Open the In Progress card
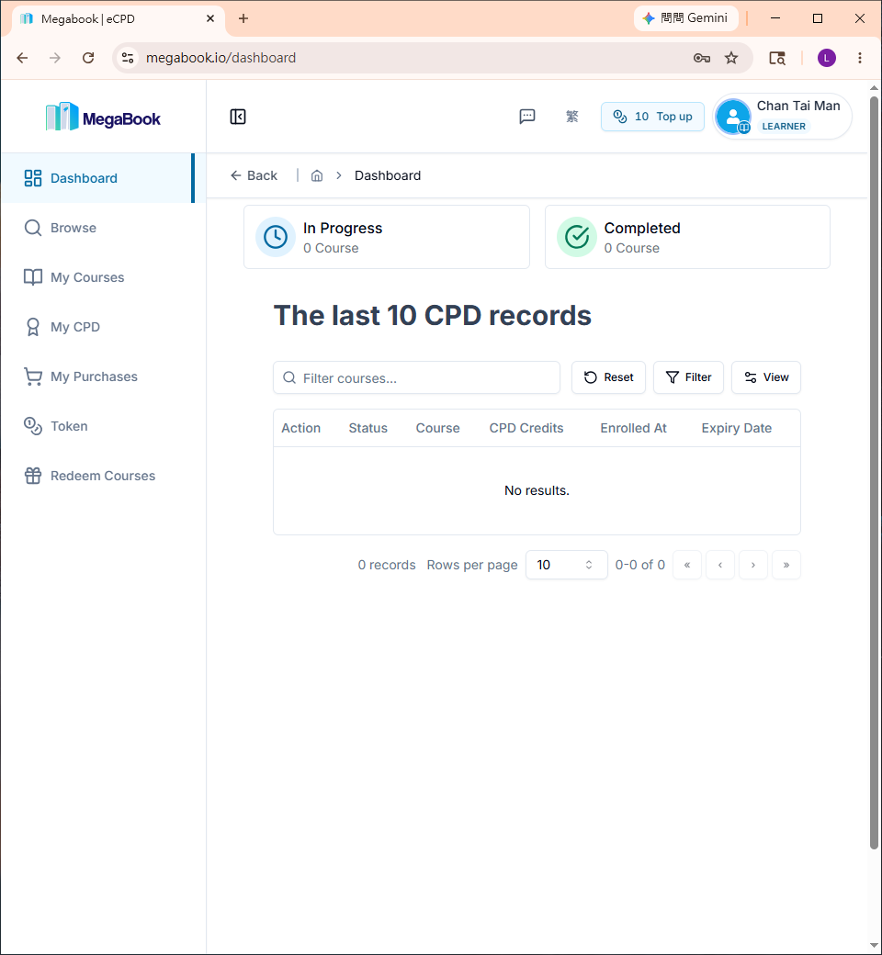882x955 pixels. point(387,237)
